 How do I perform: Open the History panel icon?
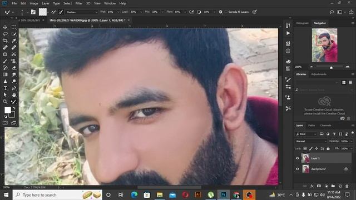(x=288, y=26)
